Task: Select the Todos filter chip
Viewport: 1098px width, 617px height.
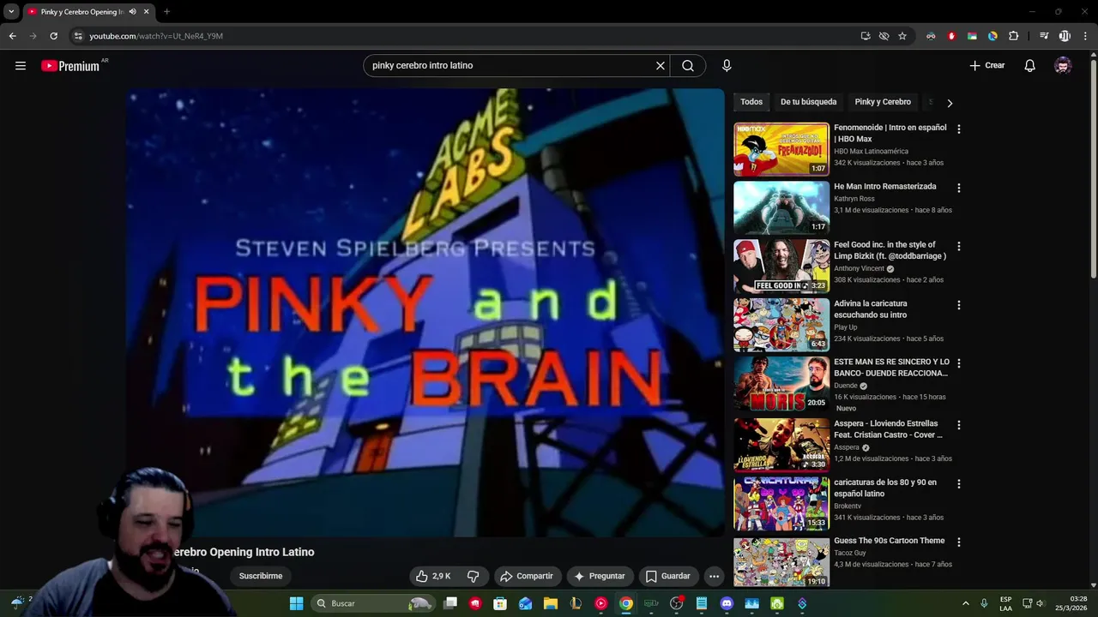Action: (x=751, y=102)
